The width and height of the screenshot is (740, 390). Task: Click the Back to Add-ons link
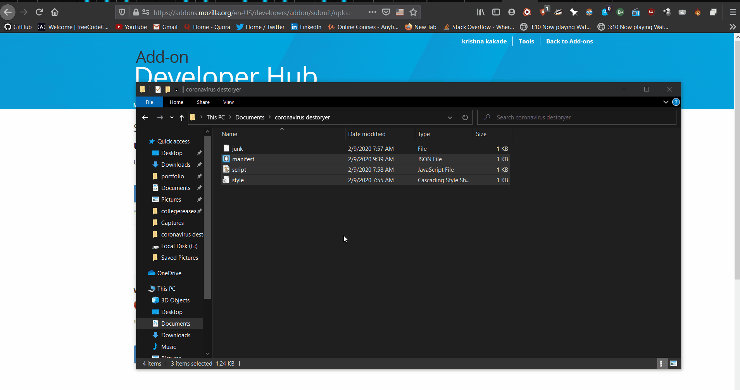click(x=569, y=41)
